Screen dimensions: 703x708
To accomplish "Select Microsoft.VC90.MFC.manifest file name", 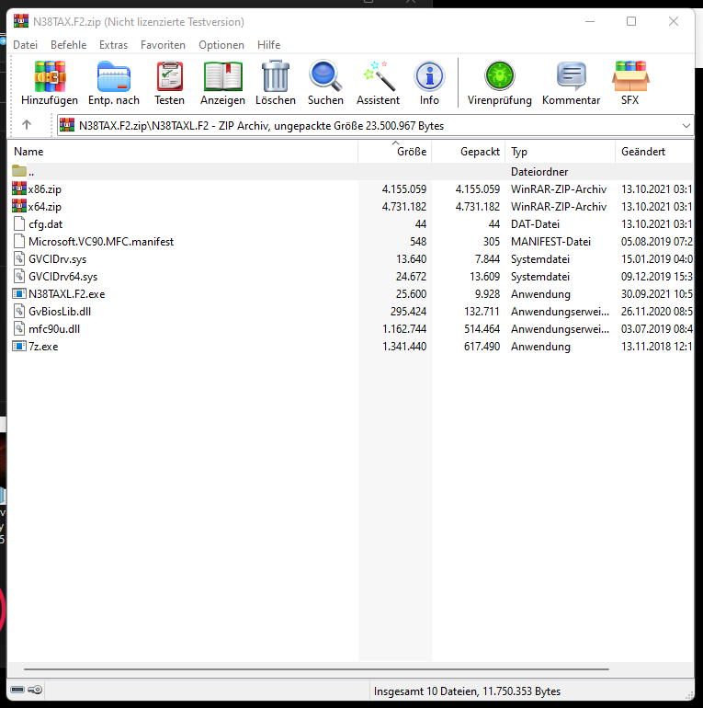I will 101,242.
